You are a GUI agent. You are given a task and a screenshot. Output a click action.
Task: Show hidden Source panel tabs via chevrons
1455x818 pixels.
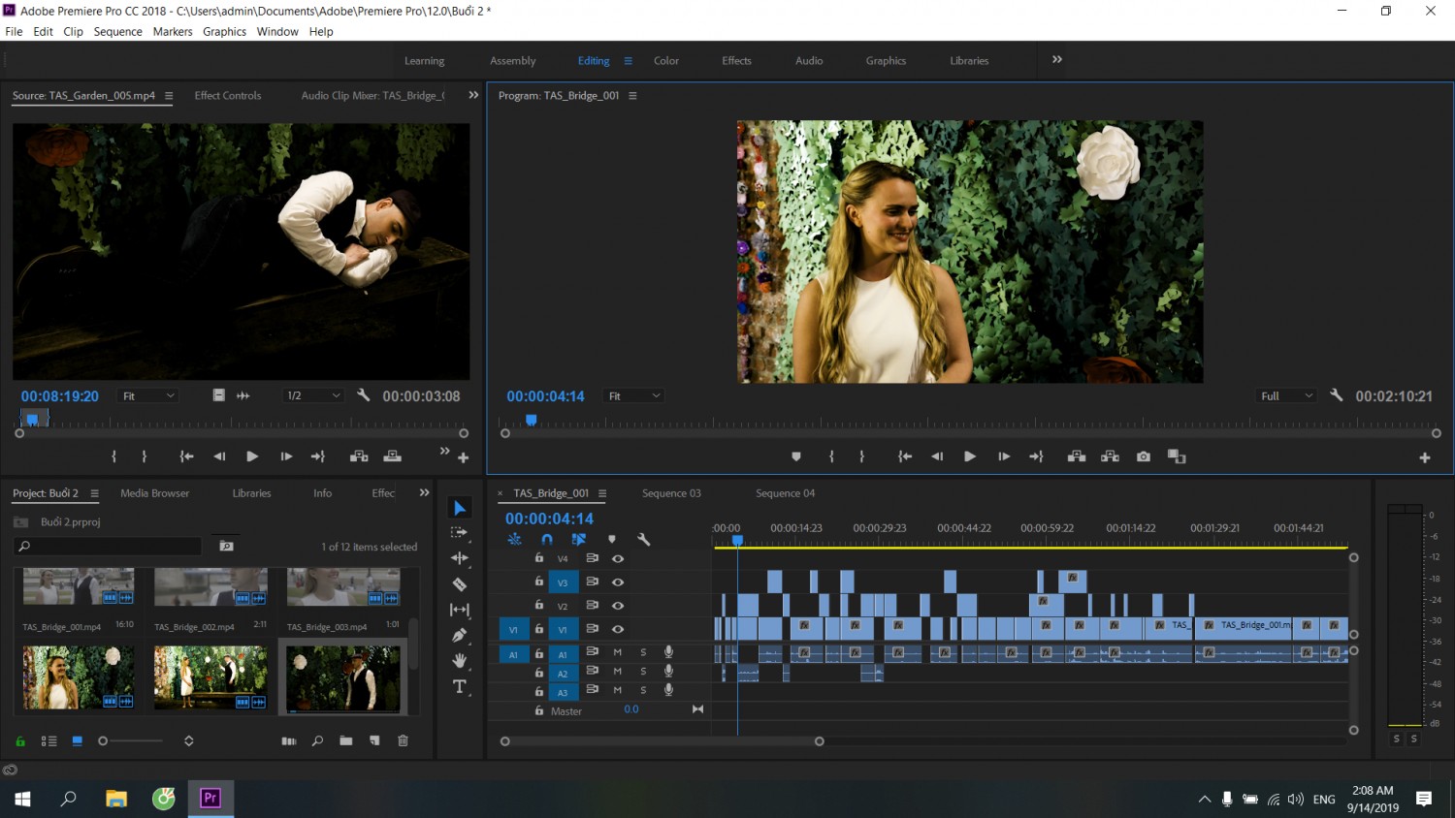tap(473, 95)
